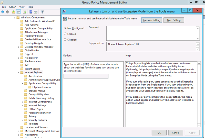Click the Export List toolbar icon
The width and height of the screenshot is (205, 138).
pos(25,12)
